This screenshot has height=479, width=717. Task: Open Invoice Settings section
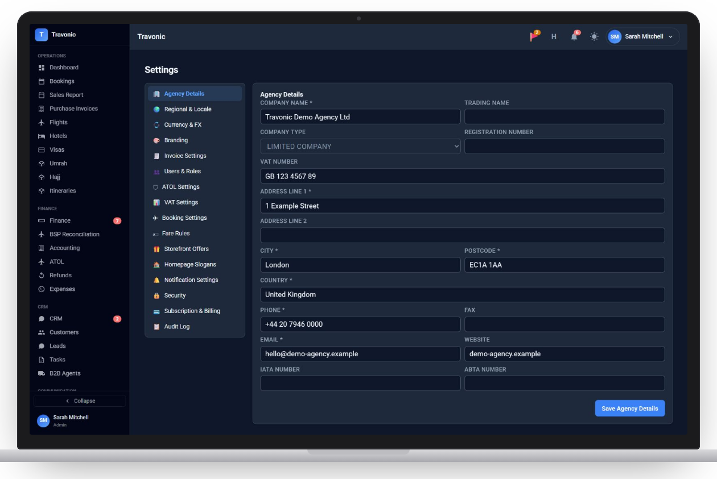[x=195, y=156]
